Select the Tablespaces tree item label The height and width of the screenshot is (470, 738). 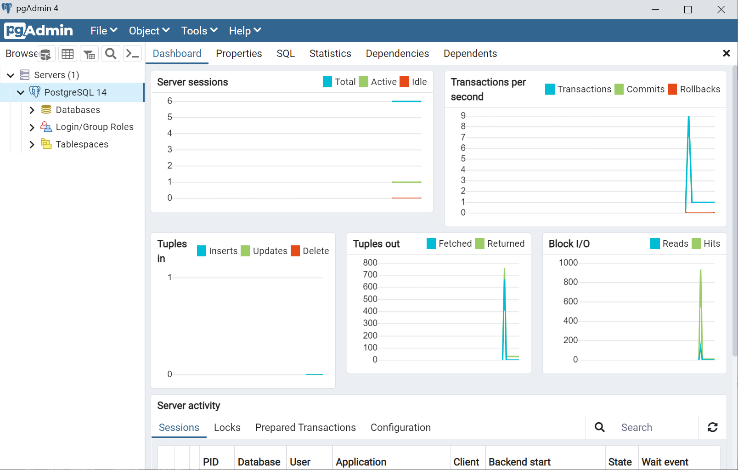[x=82, y=144]
